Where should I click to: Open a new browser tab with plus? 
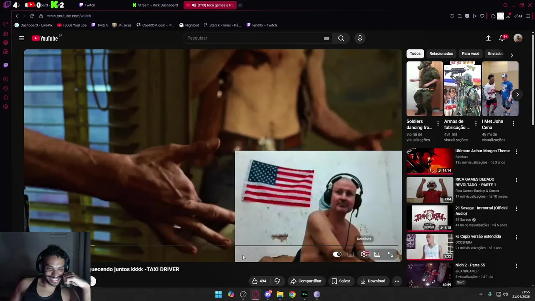pos(240,5)
